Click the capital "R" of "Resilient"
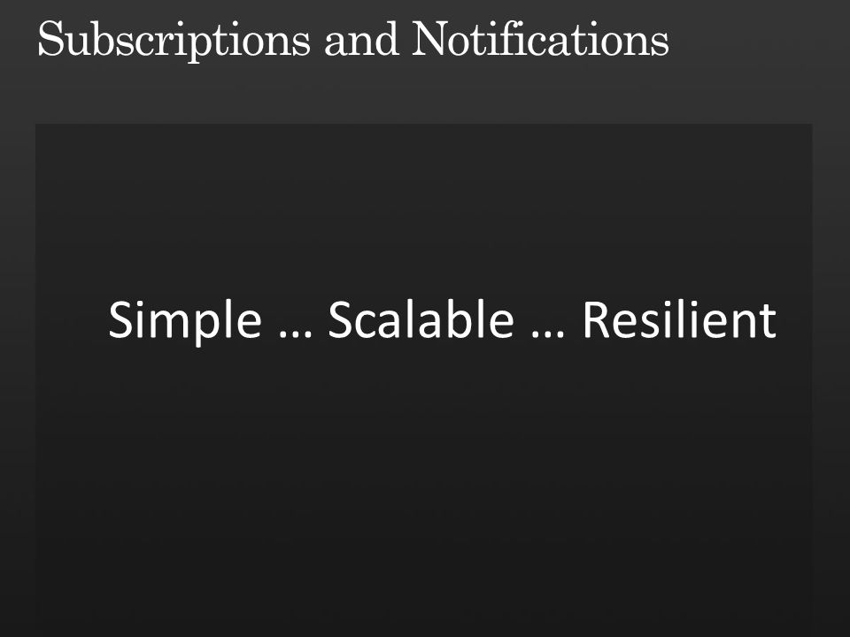The image size is (850, 637). tap(596, 319)
